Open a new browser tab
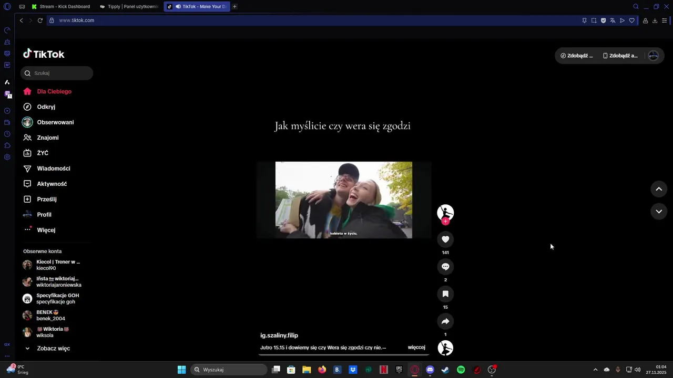This screenshot has height=378, width=673. click(234, 7)
